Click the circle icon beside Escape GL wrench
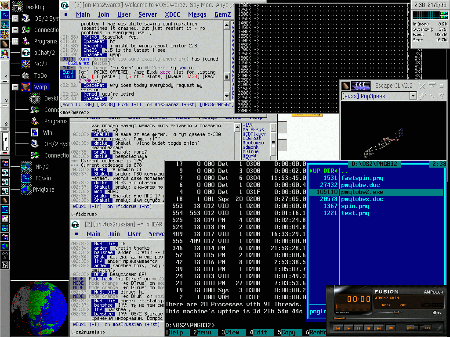 (x=432, y=96)
